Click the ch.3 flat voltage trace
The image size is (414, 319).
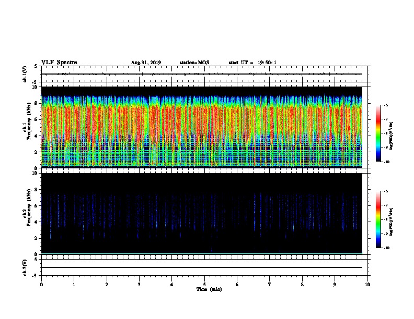[202, 267]
